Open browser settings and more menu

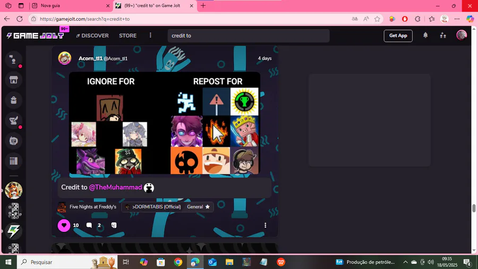(457, 19)
